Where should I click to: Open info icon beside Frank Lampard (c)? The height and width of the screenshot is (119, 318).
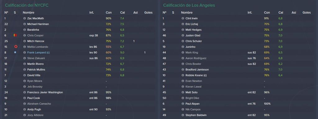tap(25, 53)
